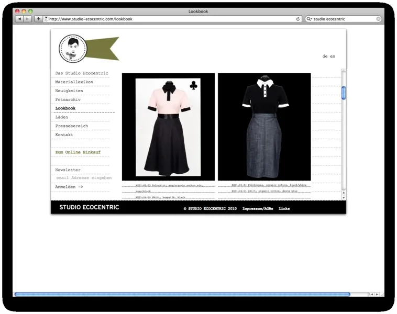Click the inner page vertical scrollbar thumb
Viewport: 397px width, 314px height.
(x=344, y=93)
